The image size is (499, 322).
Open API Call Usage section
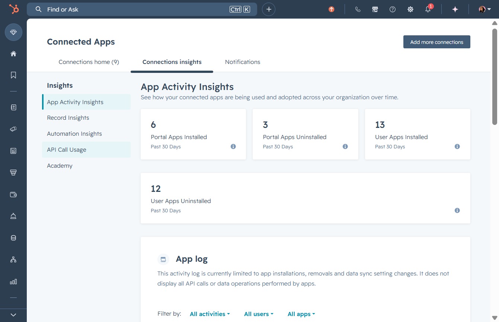(86, 149)
